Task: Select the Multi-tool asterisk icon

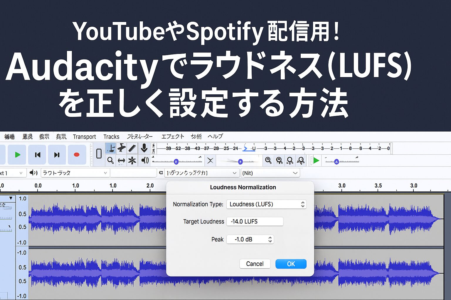Action: (x=132, y=160)
